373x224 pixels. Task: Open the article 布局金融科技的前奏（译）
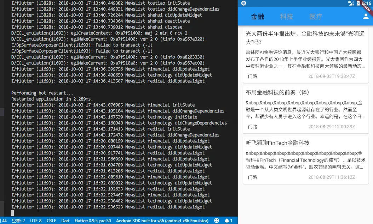305,110
